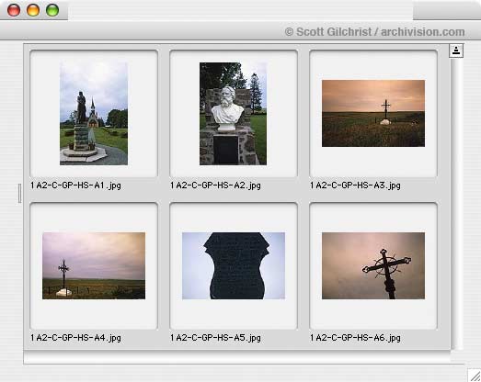Viewport: 481px width, 382px height.
Task: Click the filename 1A2-C-GP-HS-A4.jpg
Action: click(x=75, y=338)
